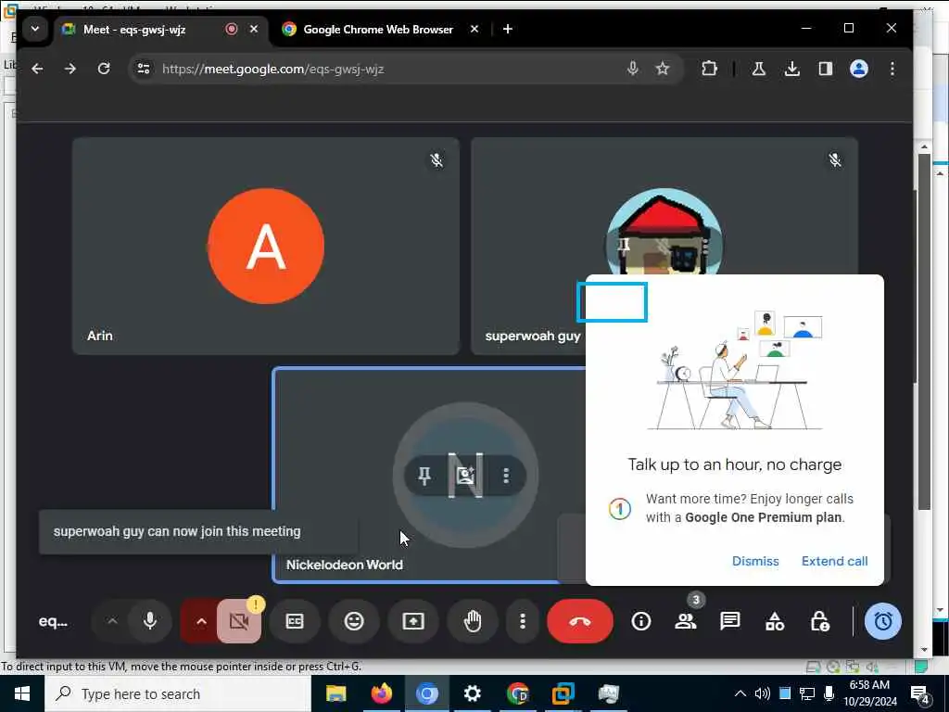Open Chrome Labs flask icon

758,69
